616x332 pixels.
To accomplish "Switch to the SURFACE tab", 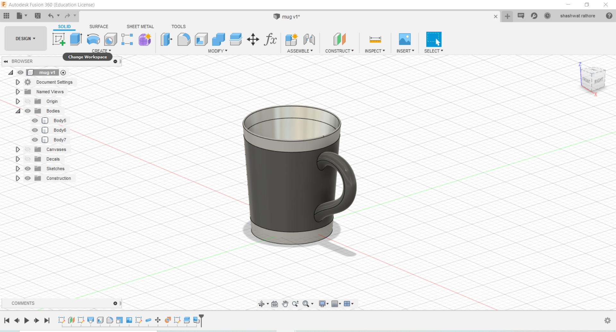I will click(98, 27).
